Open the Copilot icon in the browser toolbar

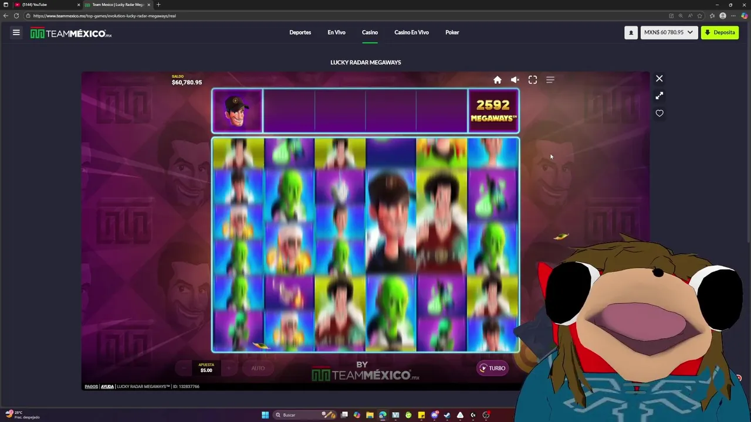click(745, 16)
